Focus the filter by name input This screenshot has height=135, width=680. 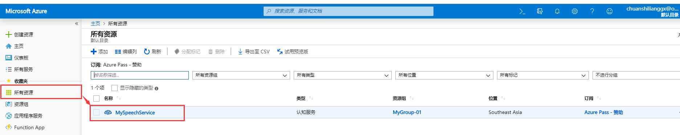click(x=140, y=75)
